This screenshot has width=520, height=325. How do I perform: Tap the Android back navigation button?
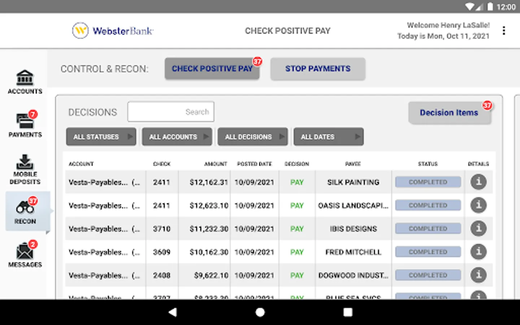click(173, 312)
